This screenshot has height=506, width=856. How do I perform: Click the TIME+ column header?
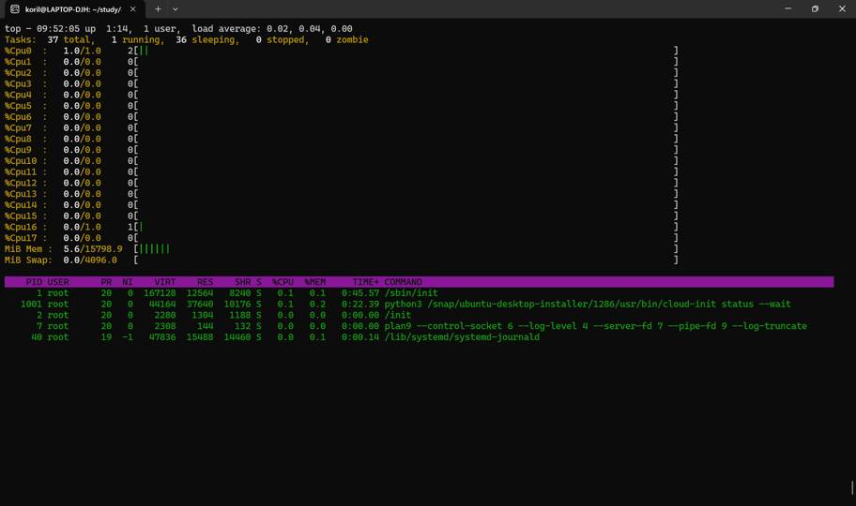[x=365, y=282]
